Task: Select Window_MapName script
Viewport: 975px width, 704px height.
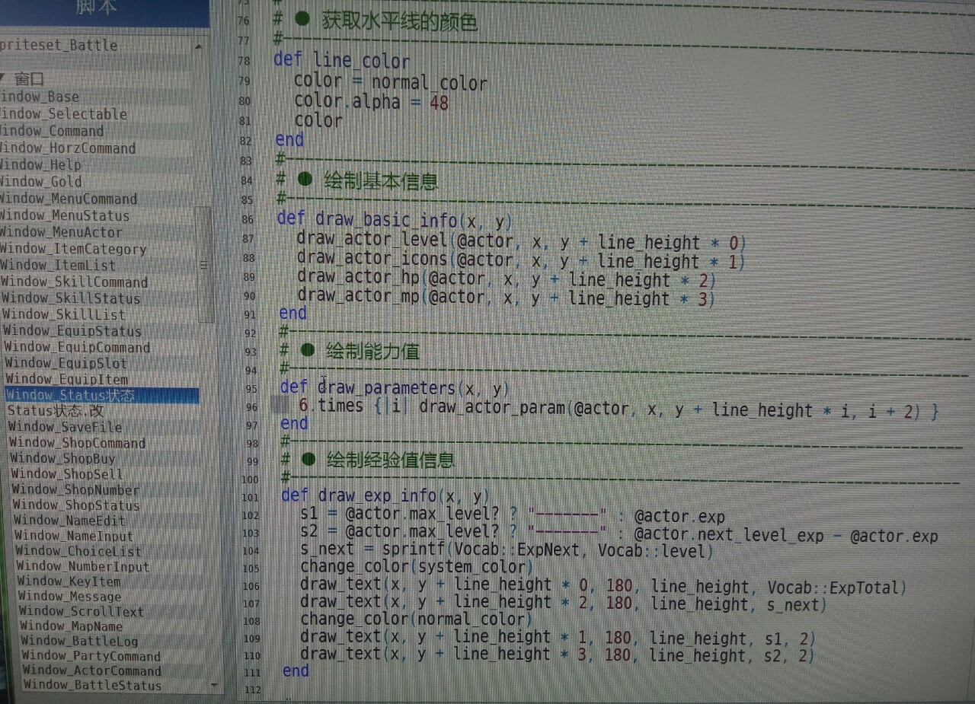Action: [72, 626]
